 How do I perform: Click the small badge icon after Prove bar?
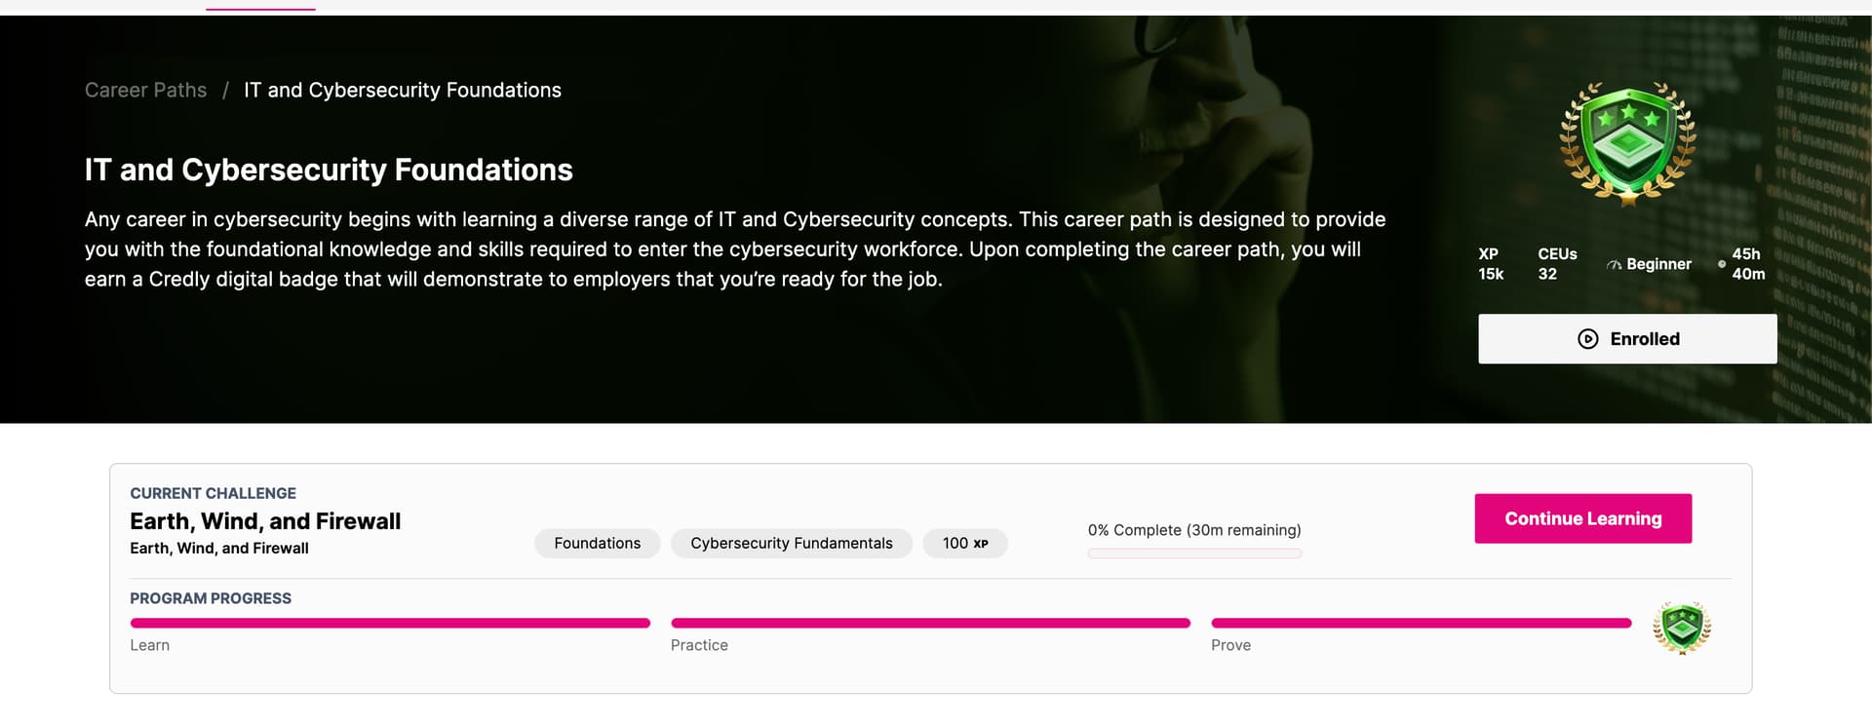tap(1682, 628)
